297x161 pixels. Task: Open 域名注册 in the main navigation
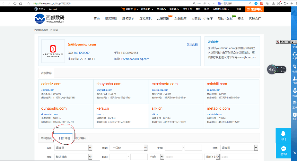[111, 18]
